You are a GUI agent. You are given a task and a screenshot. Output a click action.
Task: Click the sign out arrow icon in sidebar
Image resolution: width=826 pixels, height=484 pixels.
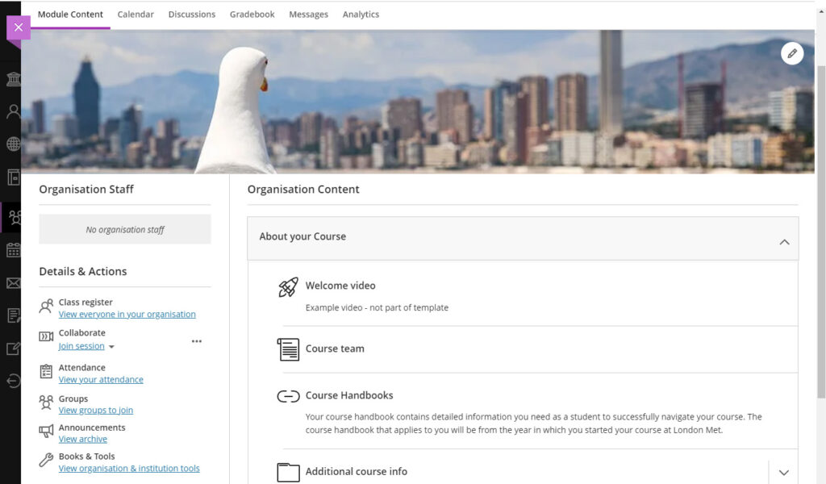(14, 381)
